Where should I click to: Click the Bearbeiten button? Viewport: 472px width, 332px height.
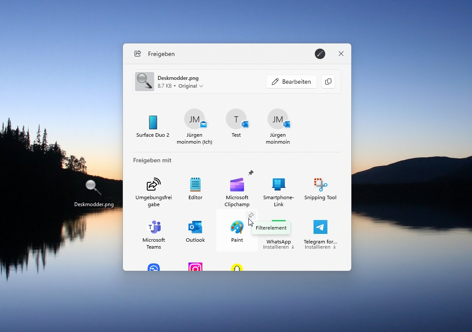coord(291,82)
